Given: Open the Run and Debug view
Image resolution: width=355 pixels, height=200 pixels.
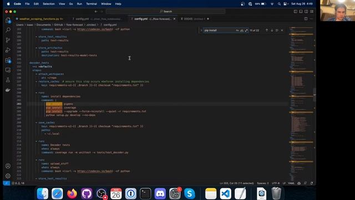Looking at the screenshot, I should [x=8, y=50].
